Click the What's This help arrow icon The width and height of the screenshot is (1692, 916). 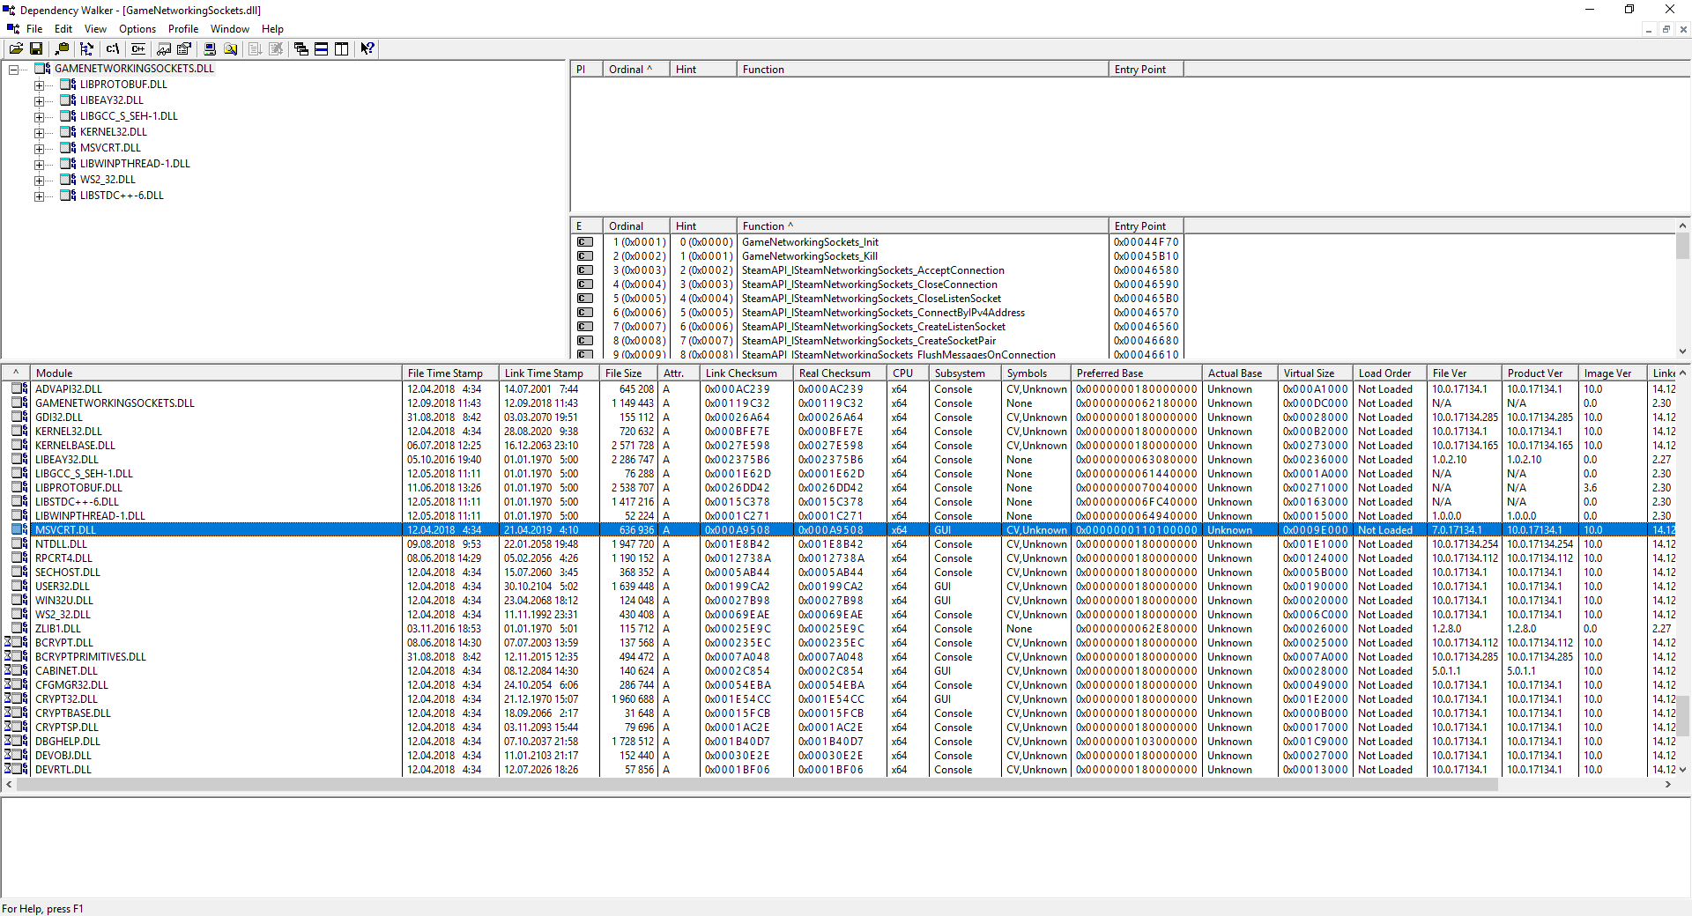(367, 48)
